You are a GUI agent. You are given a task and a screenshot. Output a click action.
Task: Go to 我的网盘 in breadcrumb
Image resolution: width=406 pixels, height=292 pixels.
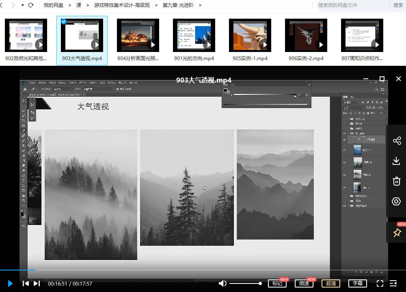click(x=53, y=5)
